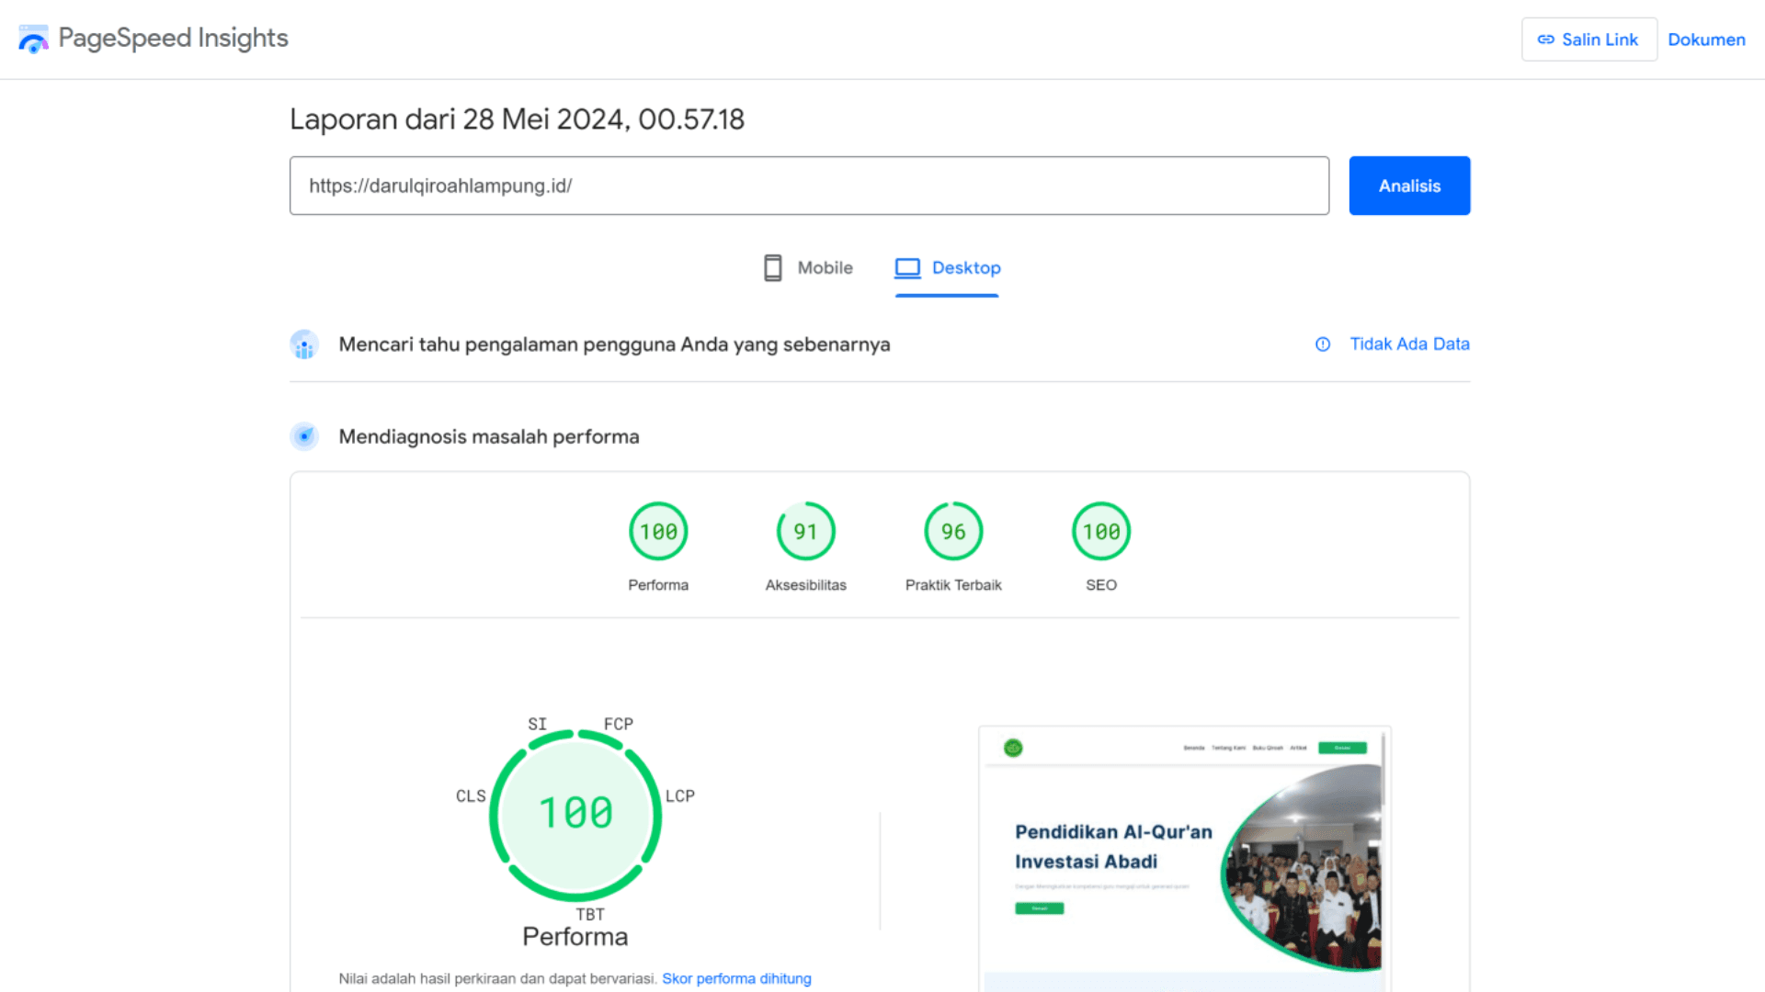Image resolution: width=1765 pixels, height=992 pixels.
Task: Open the Dokumen documentation link
Action: pos(1706,39)
